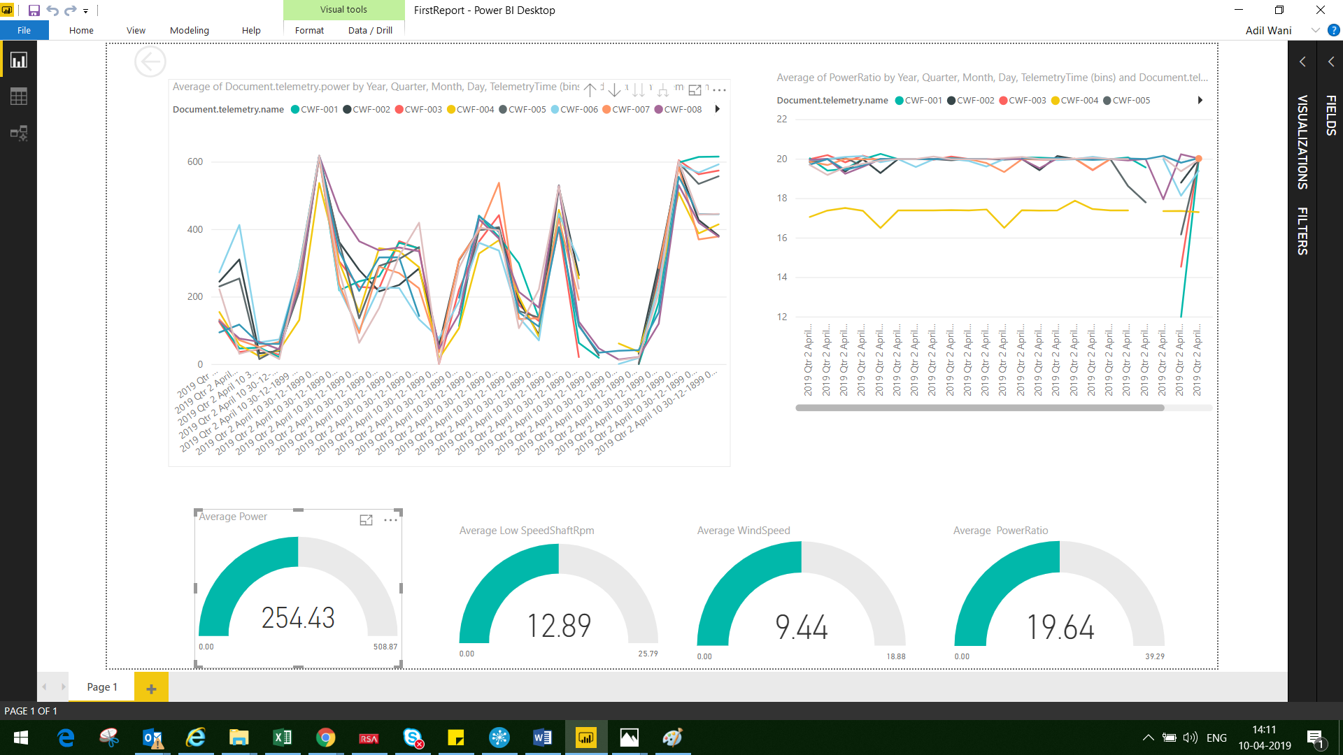Image resolution: width=1343 pixels, height=755 pixels.
Task: Open the FILTERS pane label
Action: click(x=1302, y=231)
